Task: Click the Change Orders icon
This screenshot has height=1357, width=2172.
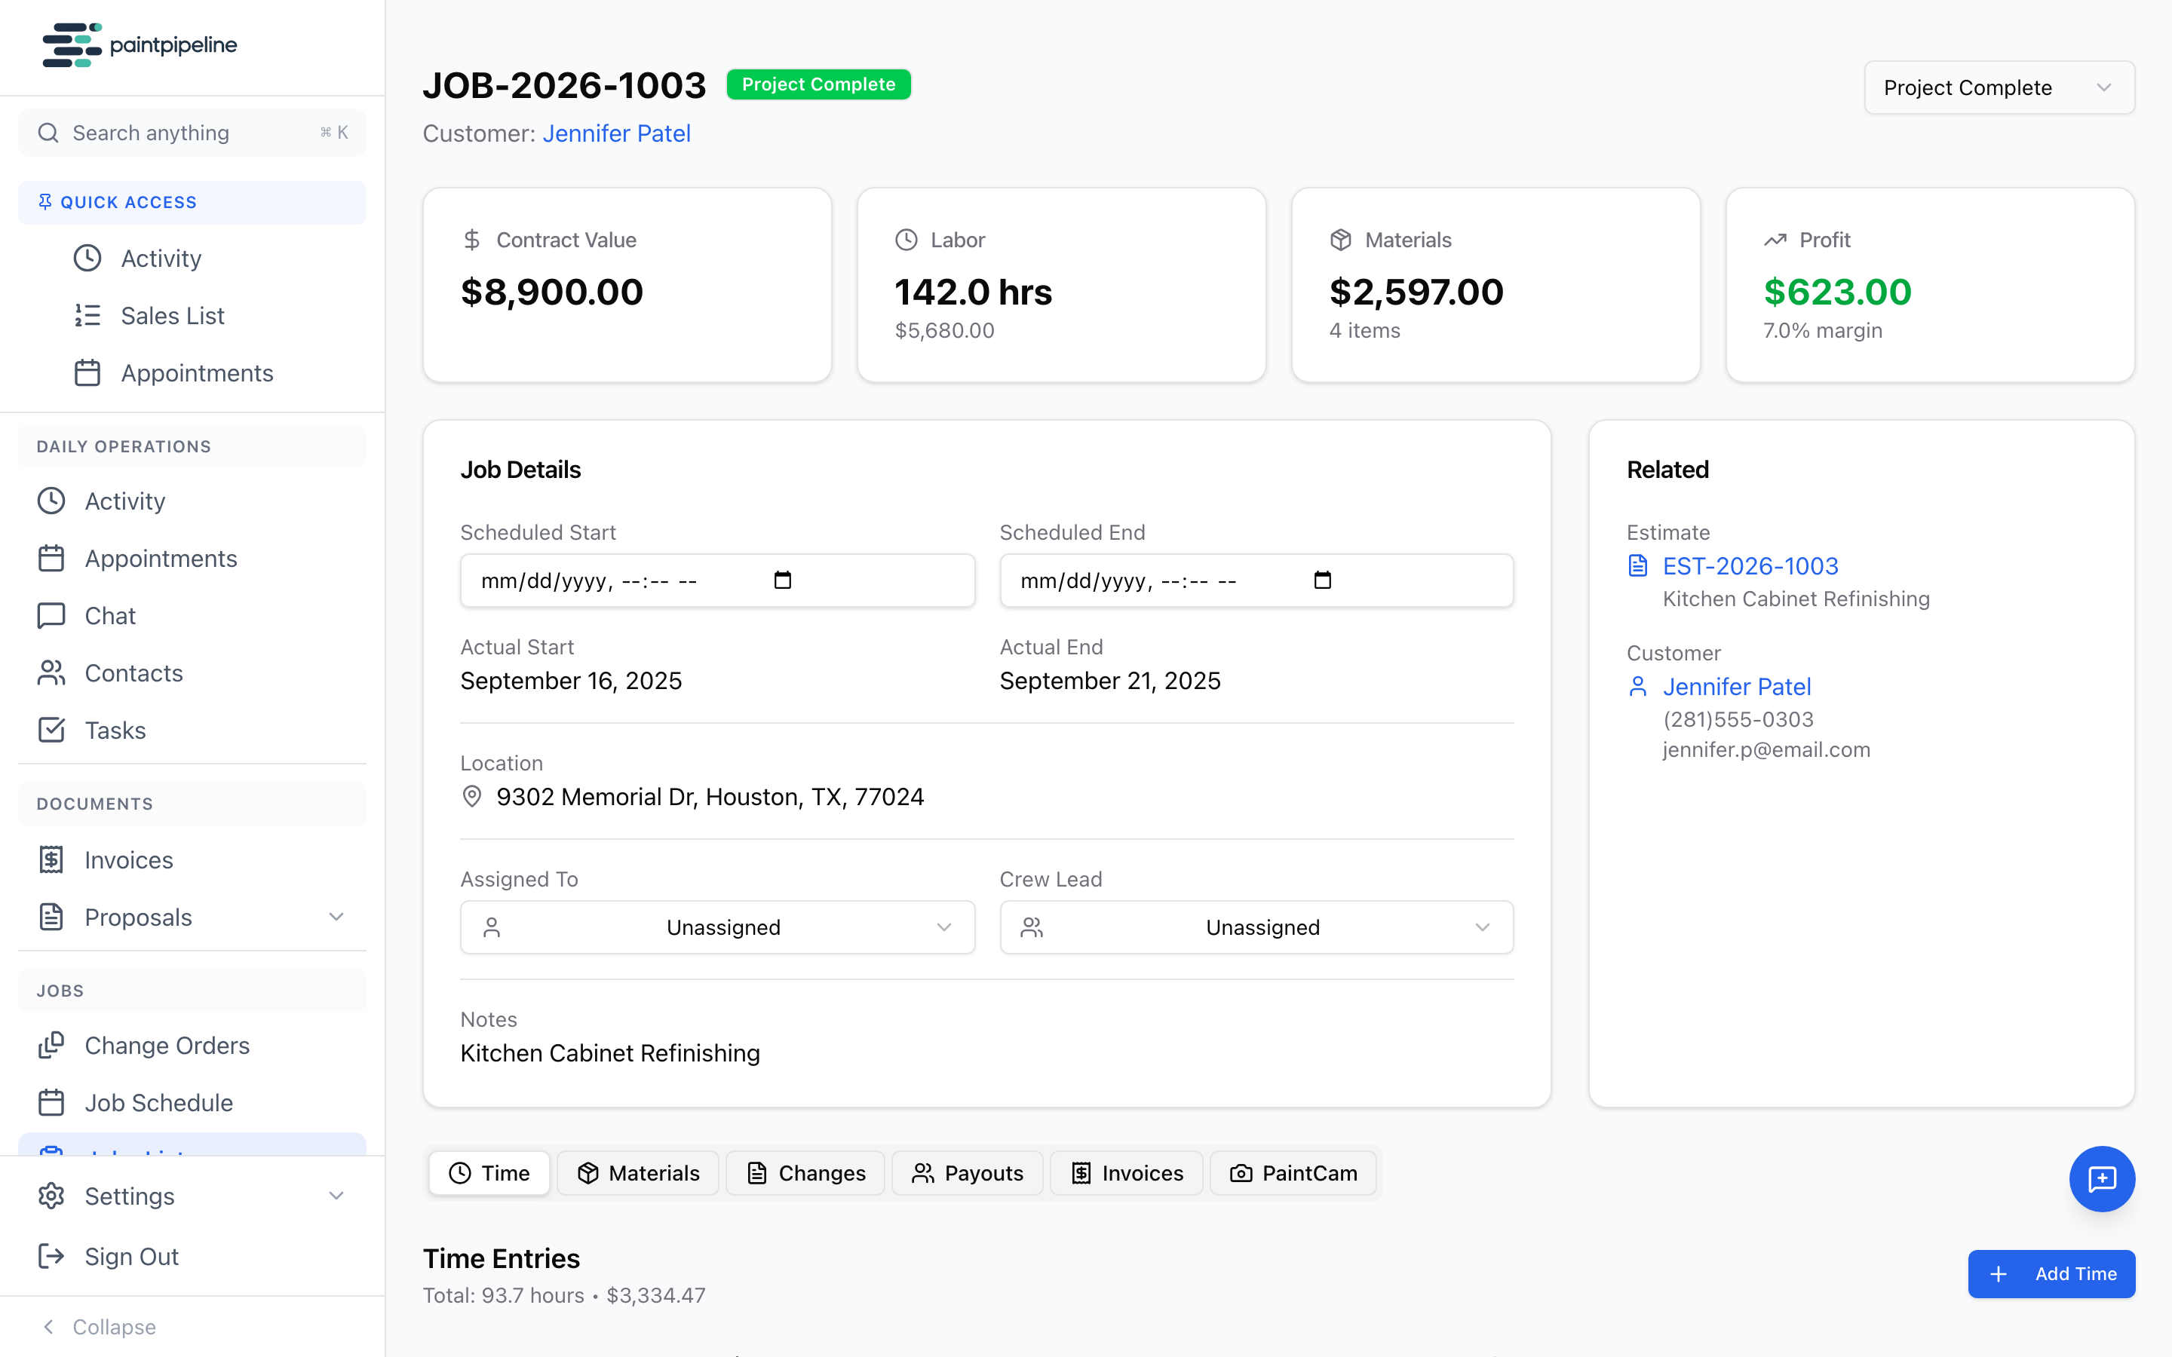Action: (x=51, y=1045)
